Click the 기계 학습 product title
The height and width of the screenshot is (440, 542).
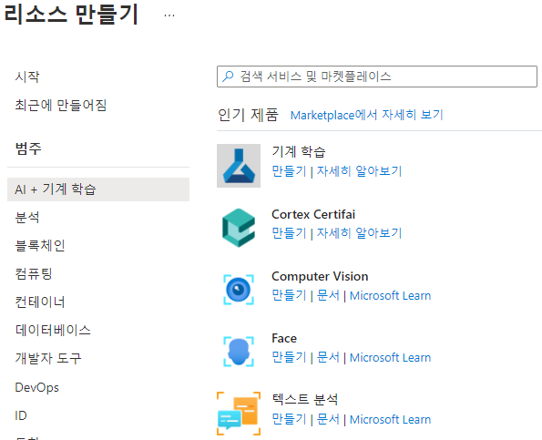coord(299,152)
